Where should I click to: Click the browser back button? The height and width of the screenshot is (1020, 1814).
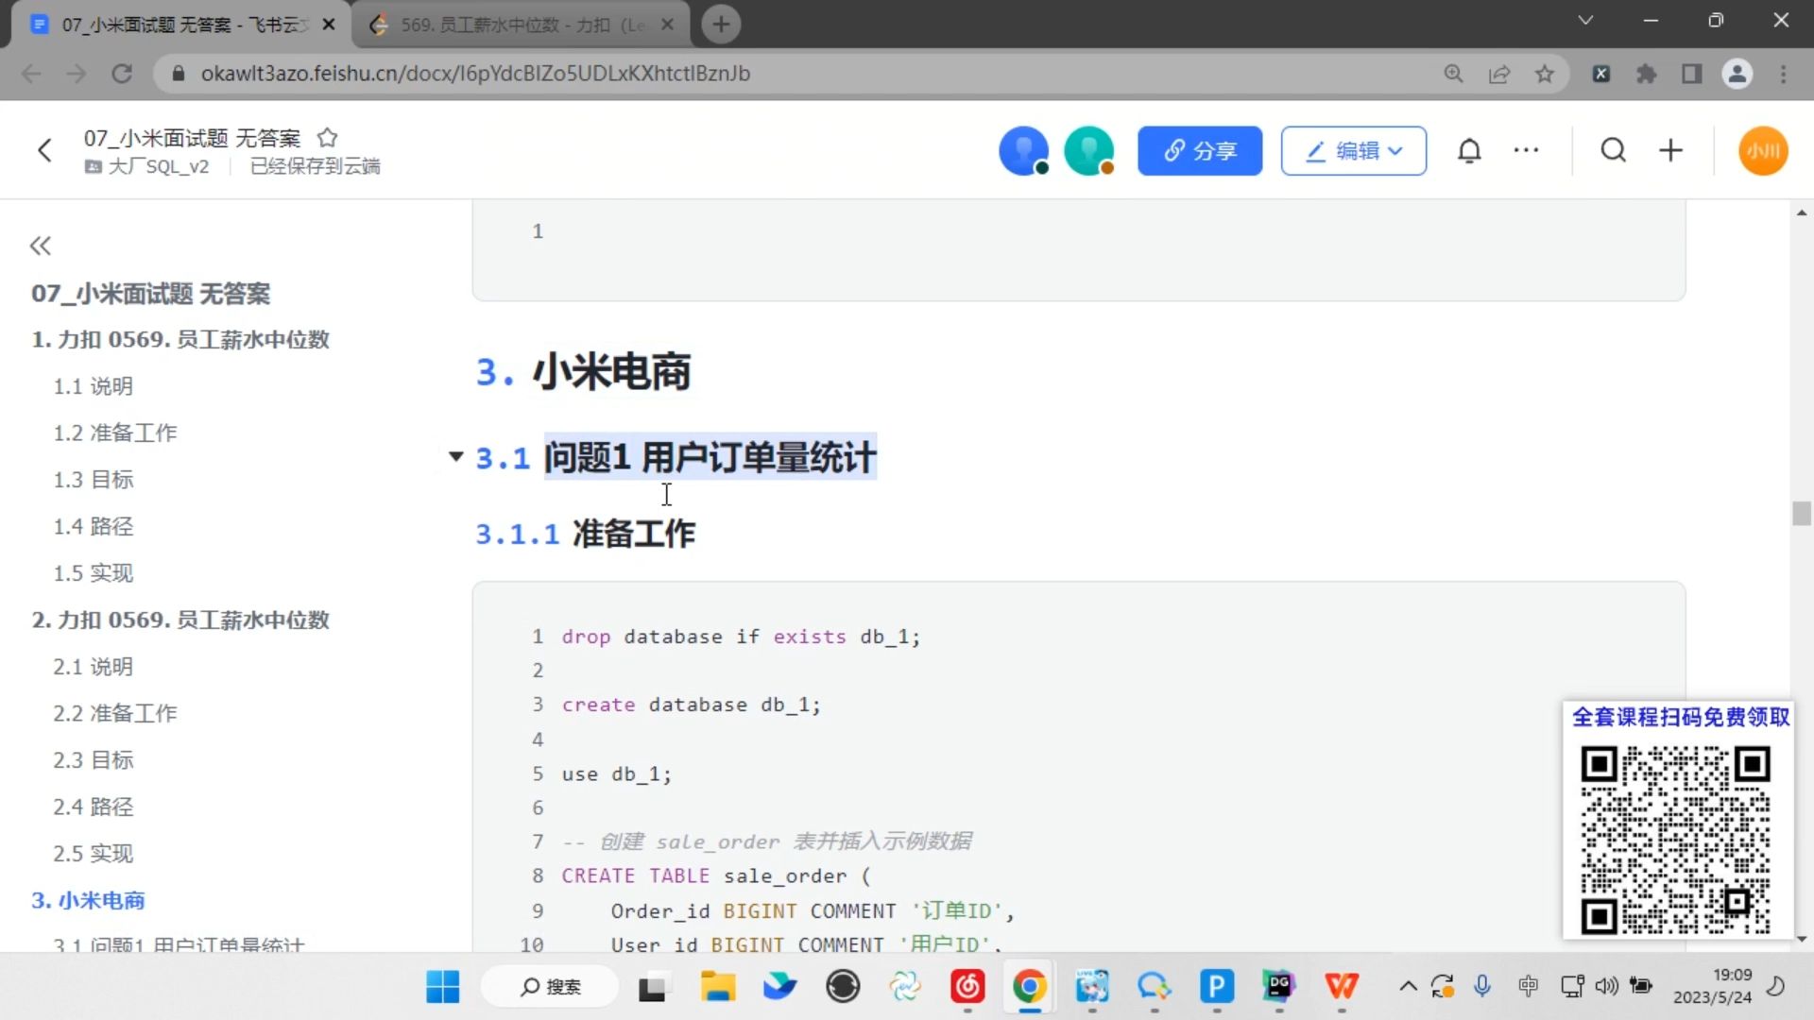click(x=31, y=74)
